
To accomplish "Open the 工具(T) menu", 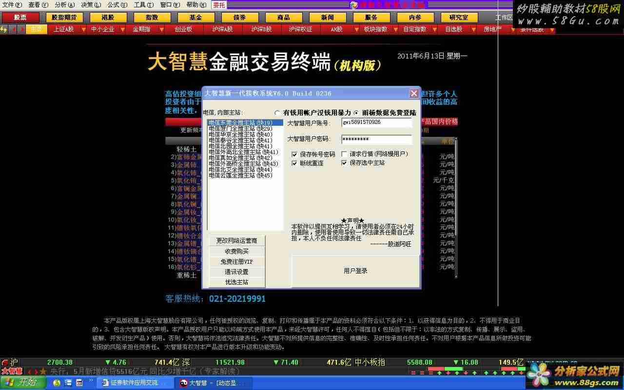I will [144, 5].
